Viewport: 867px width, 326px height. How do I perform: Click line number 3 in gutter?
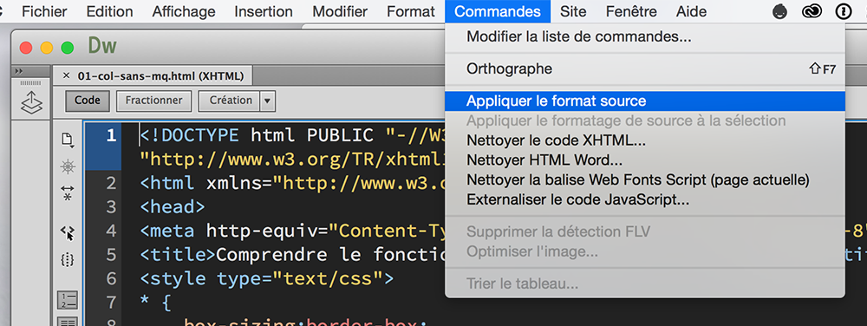[111, 208]
